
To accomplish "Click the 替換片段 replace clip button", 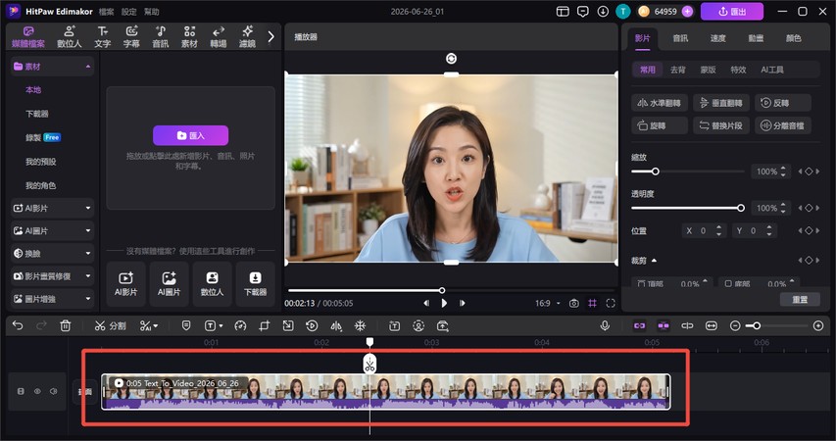I will click(x=721, y=125).
